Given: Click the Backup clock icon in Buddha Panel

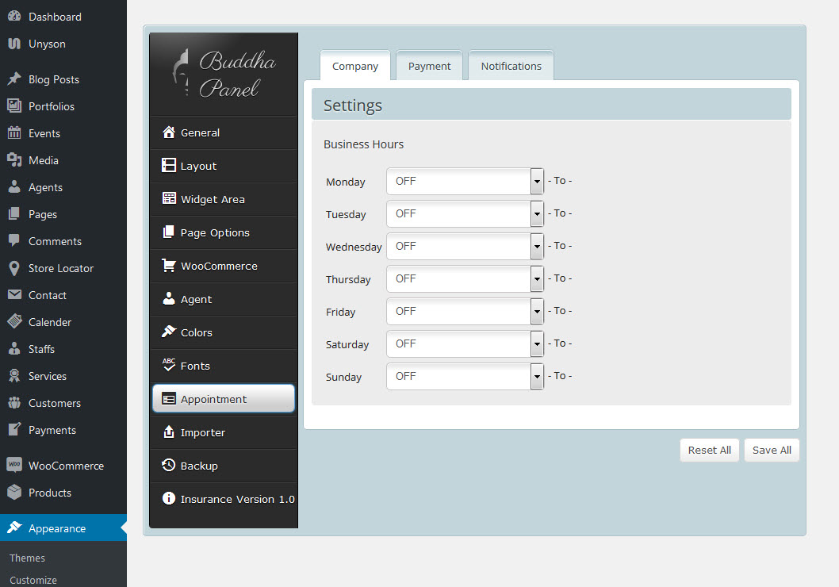Looking at the screenshot, I should 169,465.
